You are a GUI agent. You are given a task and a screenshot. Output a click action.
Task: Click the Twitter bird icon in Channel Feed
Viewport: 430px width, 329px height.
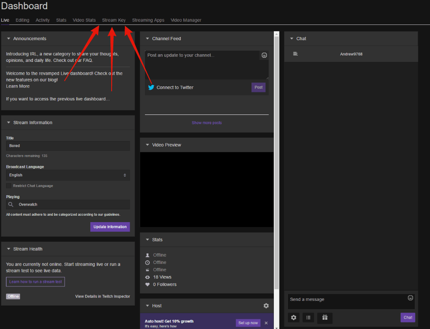tap(151, 87)
